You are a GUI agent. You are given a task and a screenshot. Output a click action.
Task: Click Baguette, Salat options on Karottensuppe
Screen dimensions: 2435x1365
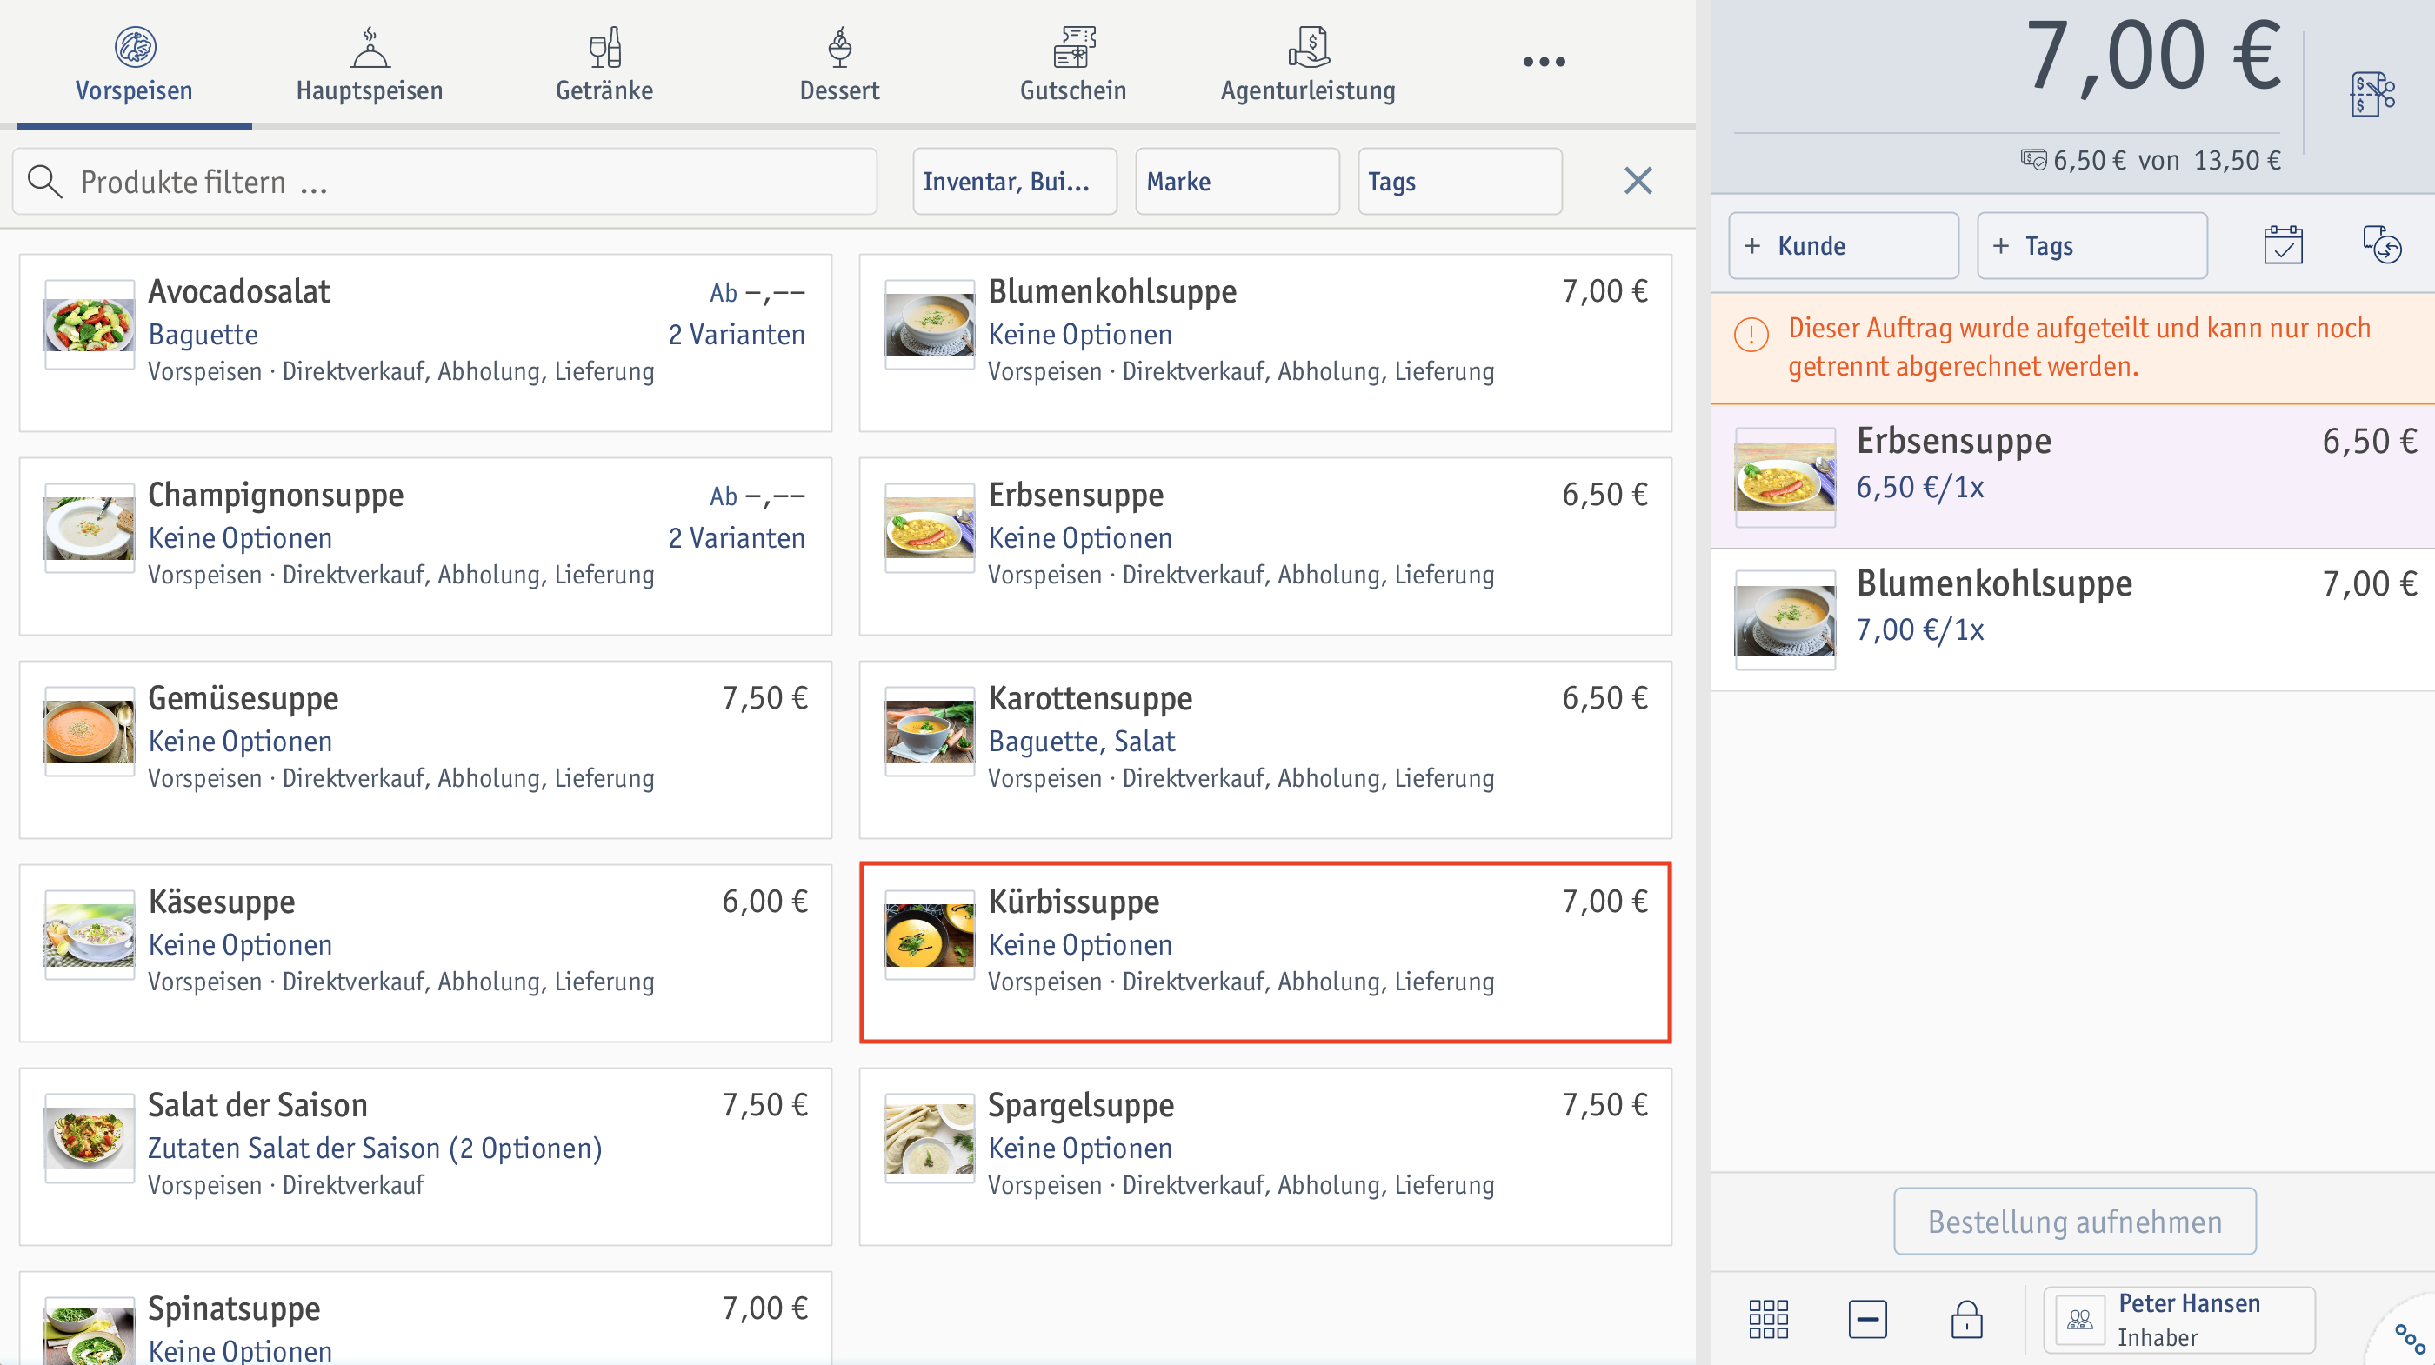(x=1081, y=741)
